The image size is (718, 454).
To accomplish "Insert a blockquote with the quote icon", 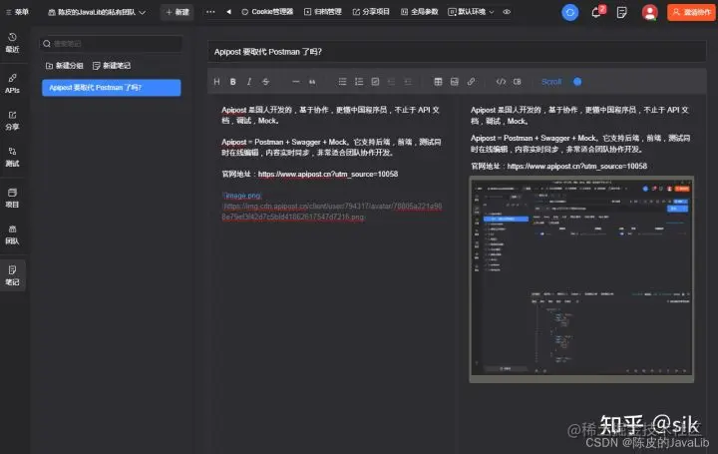I will click(312, 82).
